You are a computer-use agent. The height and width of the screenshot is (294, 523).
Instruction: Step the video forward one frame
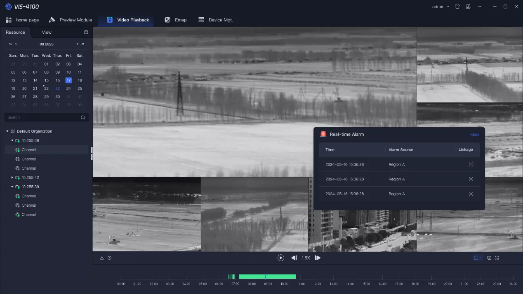[x=317, y=257]
